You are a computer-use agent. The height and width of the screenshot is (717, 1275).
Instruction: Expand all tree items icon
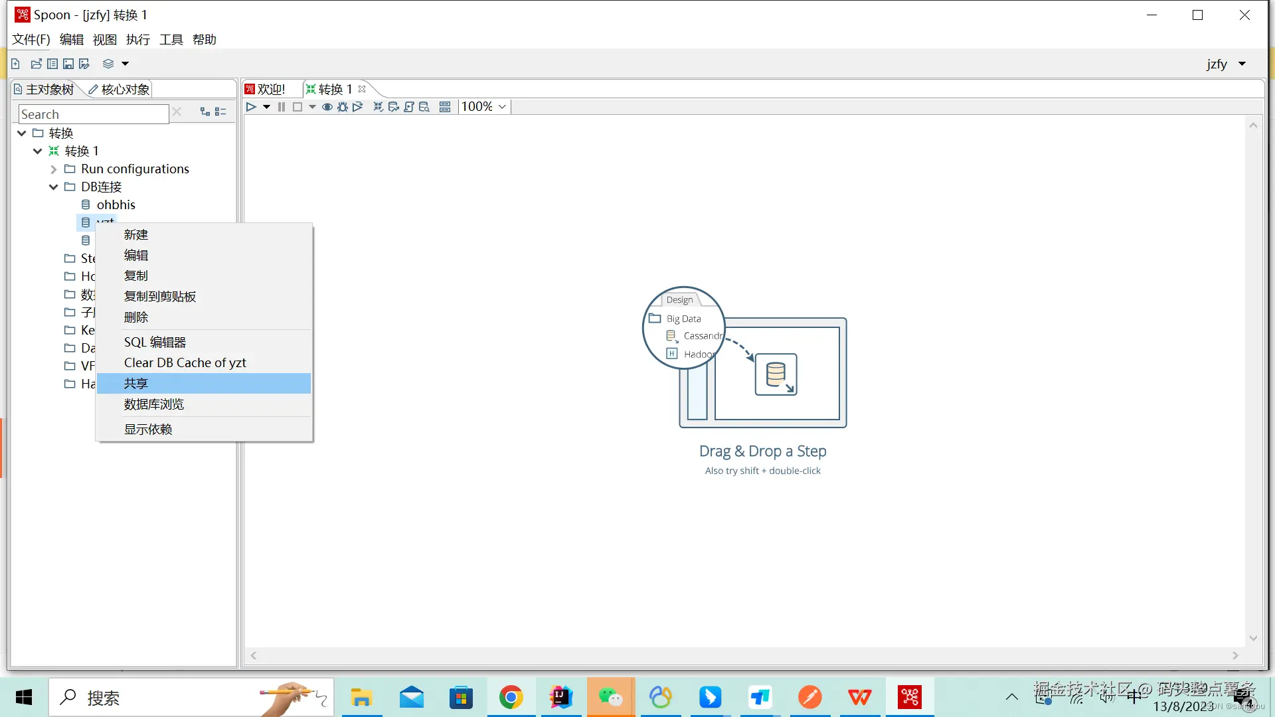tap(205, 112)
